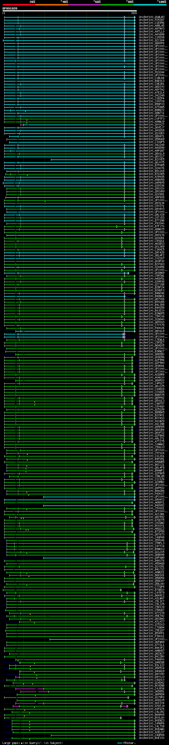This screenshot has width=169, height=745.
Task: Select hit UniRef100_C1E856
Action: coord(151,23)
